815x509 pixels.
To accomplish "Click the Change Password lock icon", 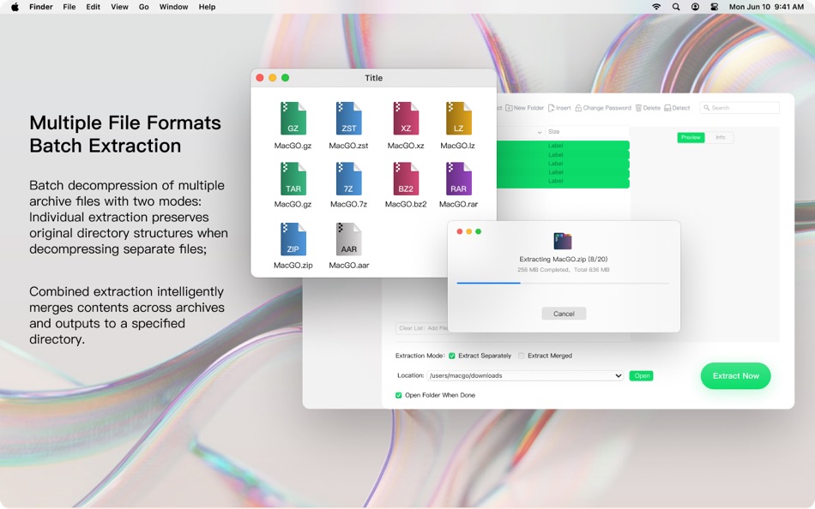I will [x=578, y=108].
